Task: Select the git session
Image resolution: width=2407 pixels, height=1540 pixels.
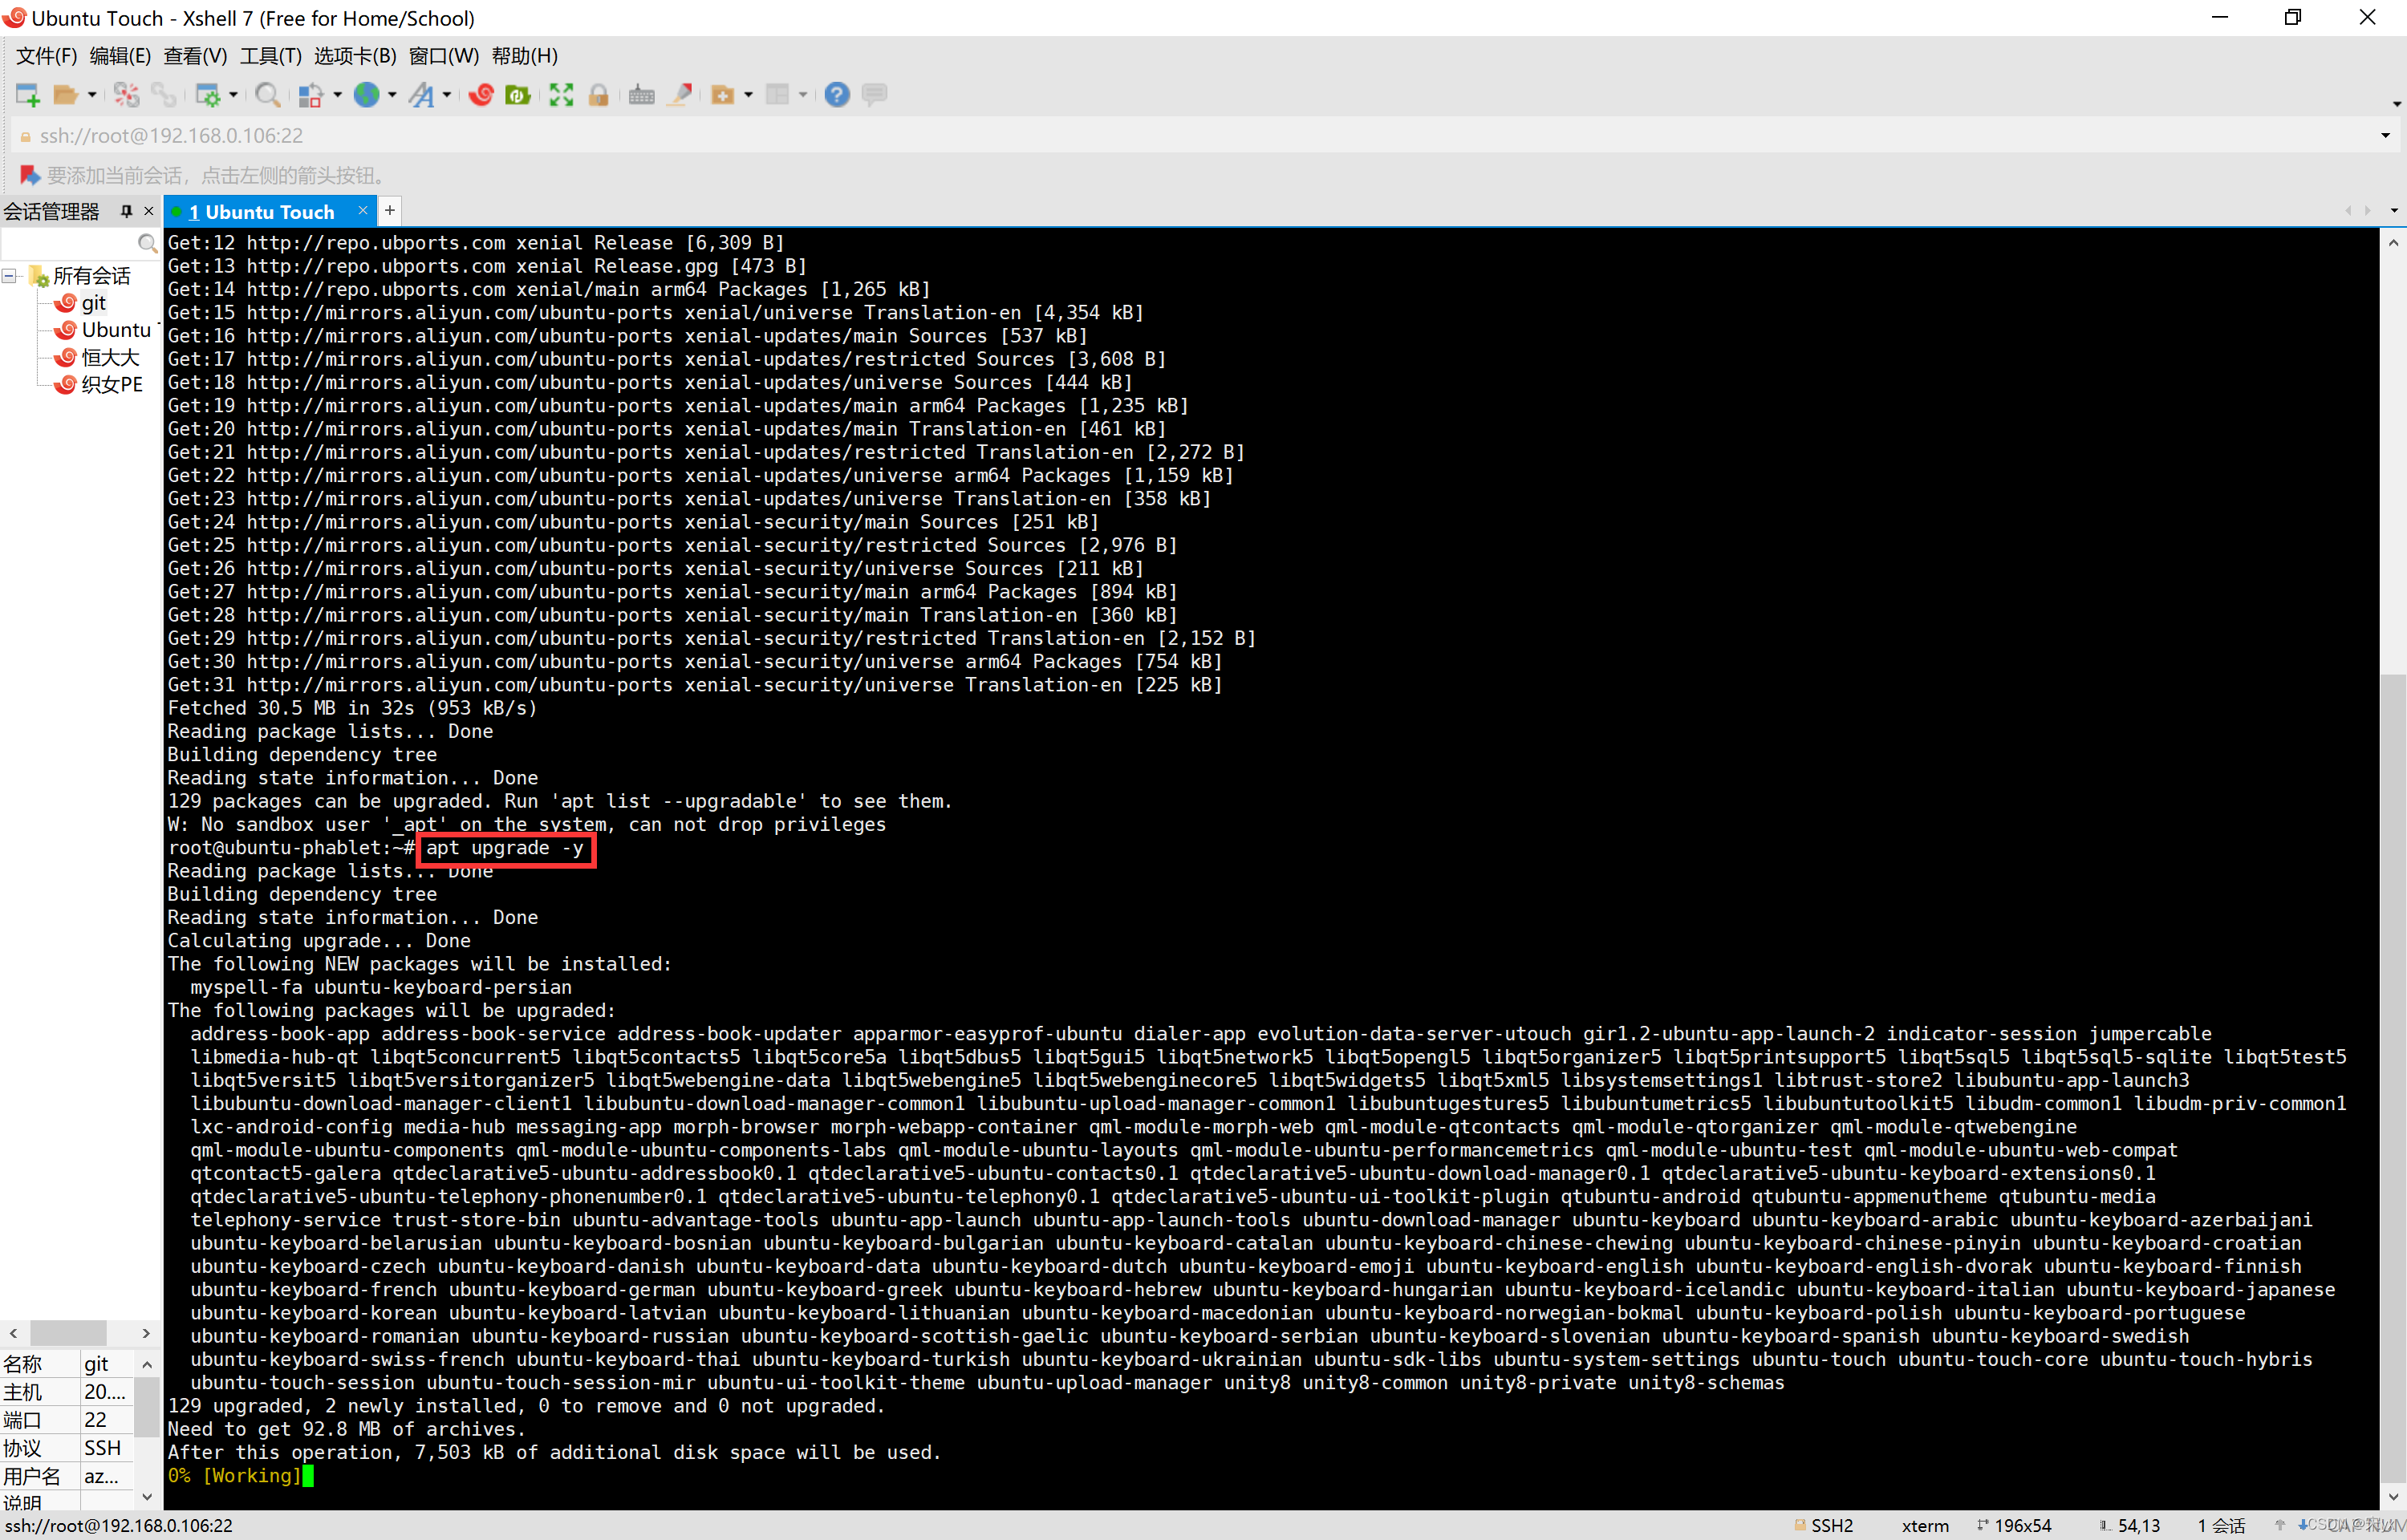Action: coord(80,303)
